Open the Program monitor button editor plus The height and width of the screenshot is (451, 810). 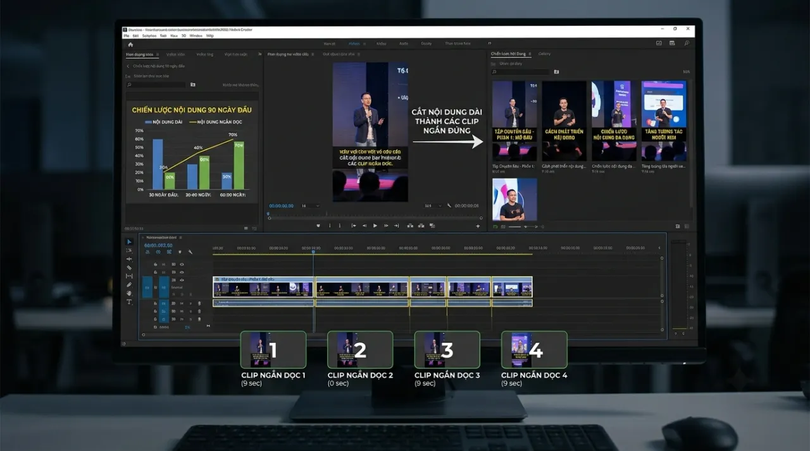point(478,225)
